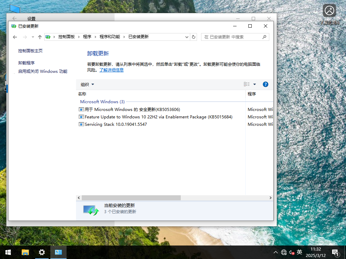Image resolution: width=346 pixels, height=259 pixels.
Task: Click the back navigation arrow
Action: [x=15, y=37]
